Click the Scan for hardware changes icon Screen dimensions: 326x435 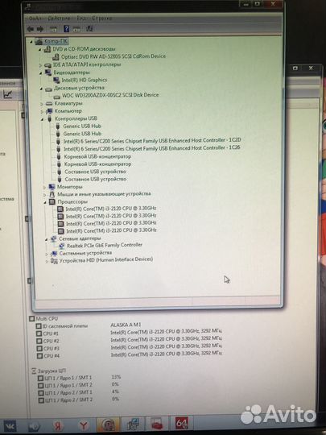(89, 28)
